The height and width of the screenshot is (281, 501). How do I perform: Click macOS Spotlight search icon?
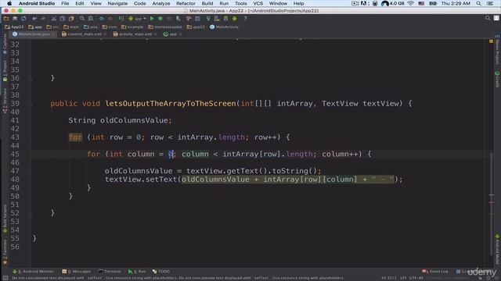coord(478,3)
